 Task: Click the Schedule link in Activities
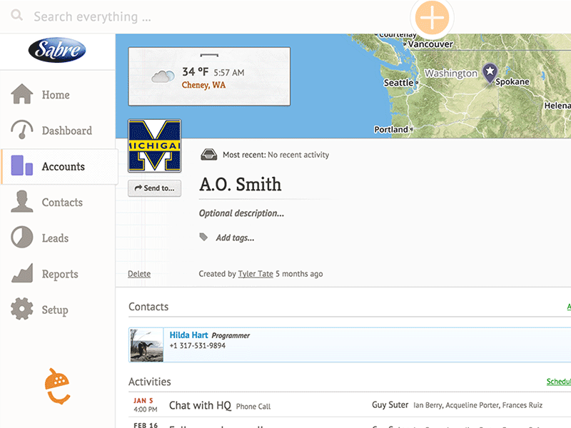tap(559, 382)
